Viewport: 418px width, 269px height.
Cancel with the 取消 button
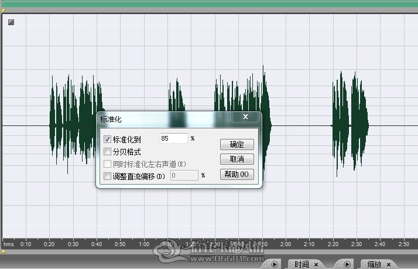237,159
